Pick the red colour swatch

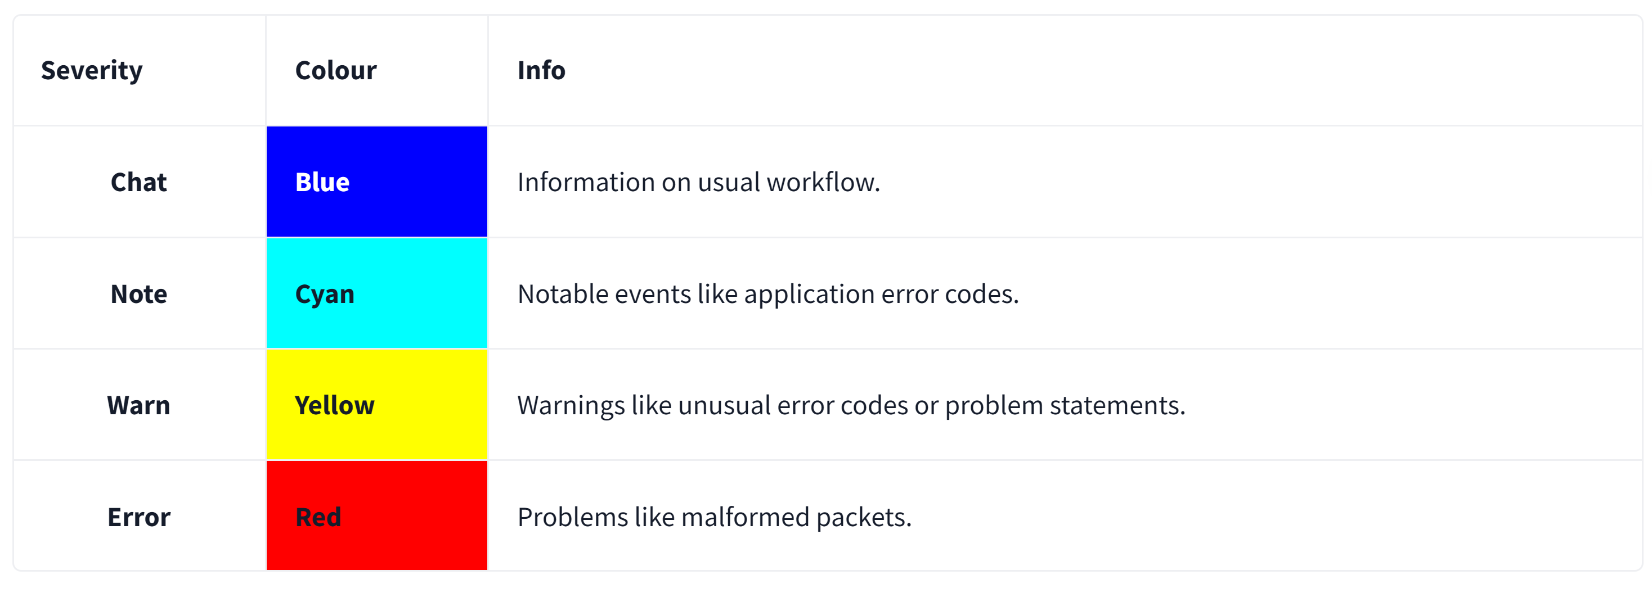click(377, 516)
